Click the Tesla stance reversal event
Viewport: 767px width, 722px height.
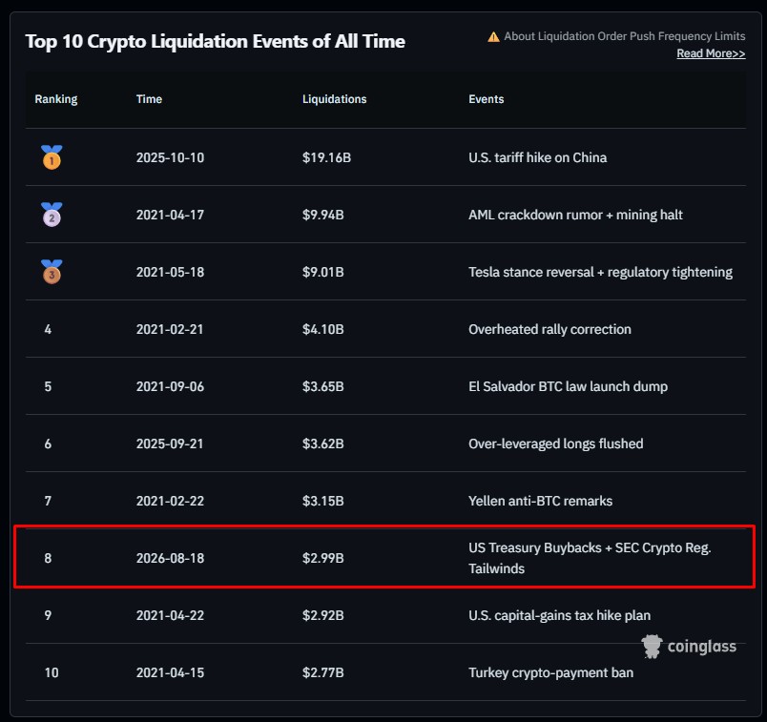coord(601,272)
